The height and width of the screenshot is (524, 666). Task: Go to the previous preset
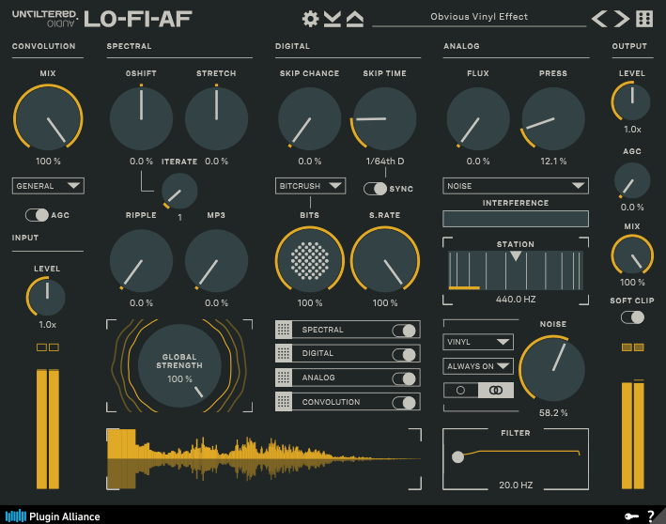[599, 18]
